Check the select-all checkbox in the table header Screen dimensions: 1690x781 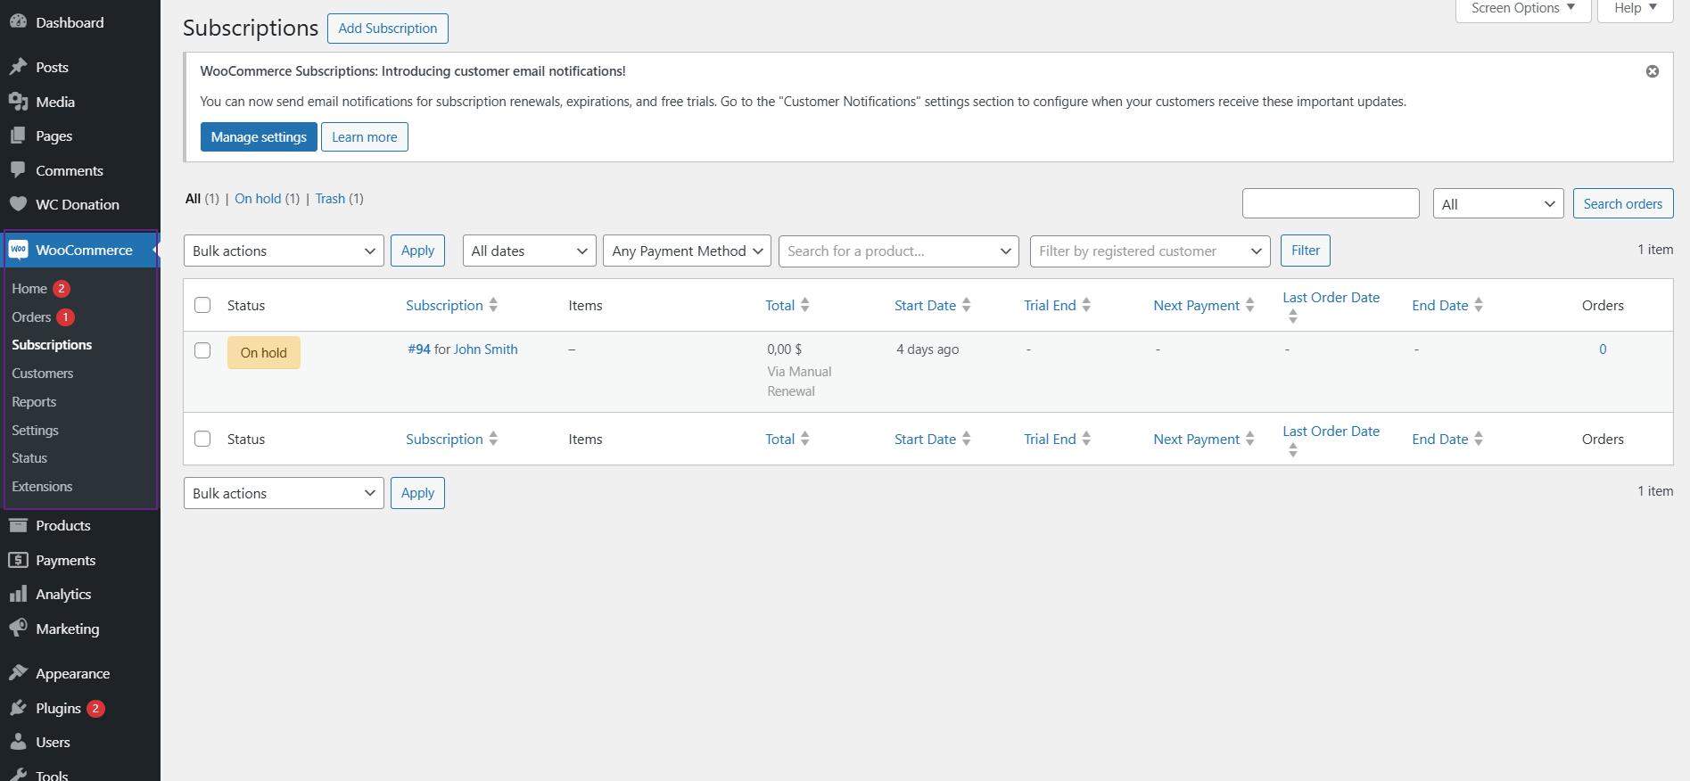[x=202, y=305]
